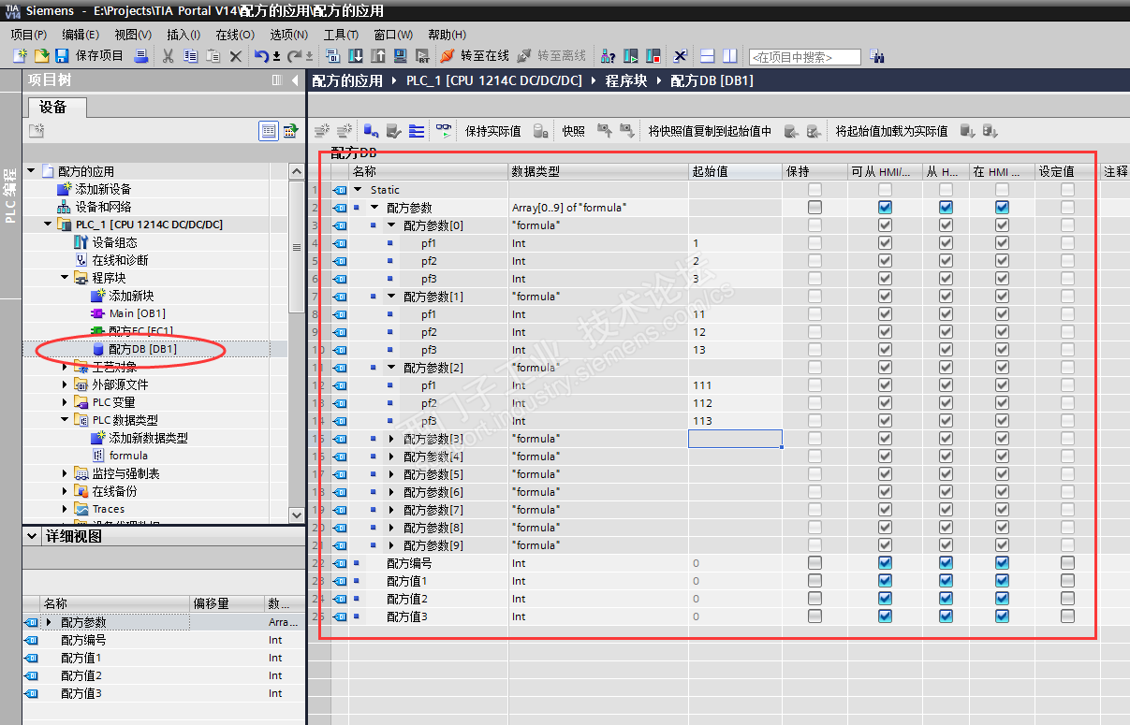Open the 选项(N) menu
The image size is (1130, 725).
(x=288, y=35)
